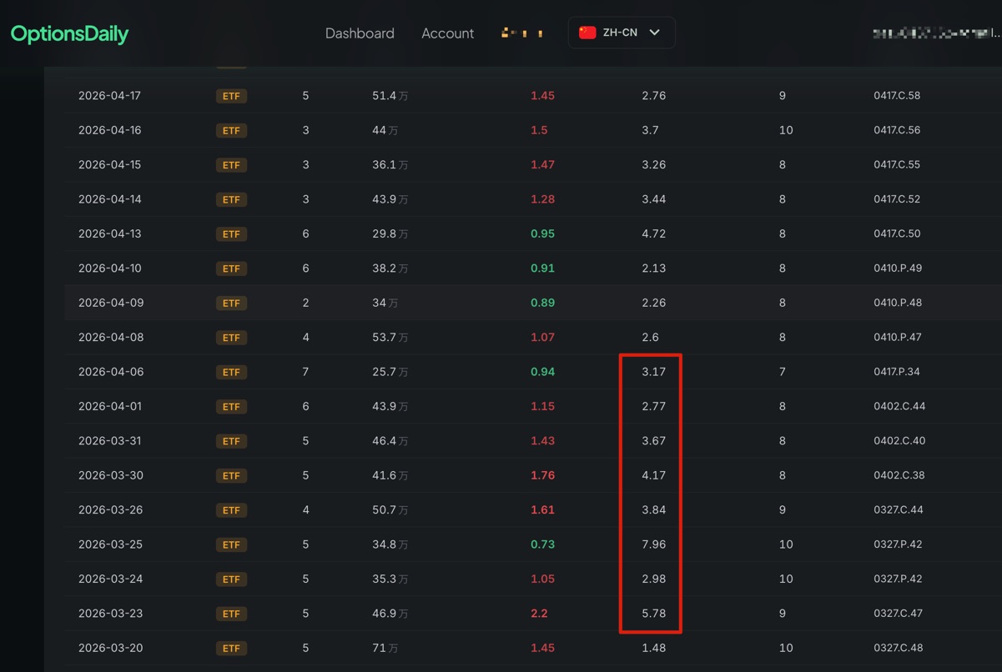The width and height of the screenshot is (1002, 672).
Task: Select the 2026-04-13 date cell
Action: click(110, 233)
